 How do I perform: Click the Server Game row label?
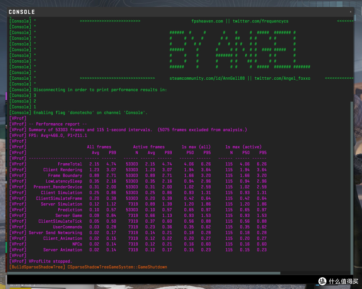(x=69, y=215)
